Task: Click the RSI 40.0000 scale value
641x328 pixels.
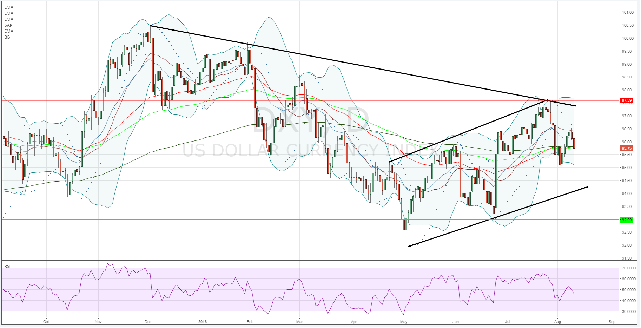Action: coord(629,301)
